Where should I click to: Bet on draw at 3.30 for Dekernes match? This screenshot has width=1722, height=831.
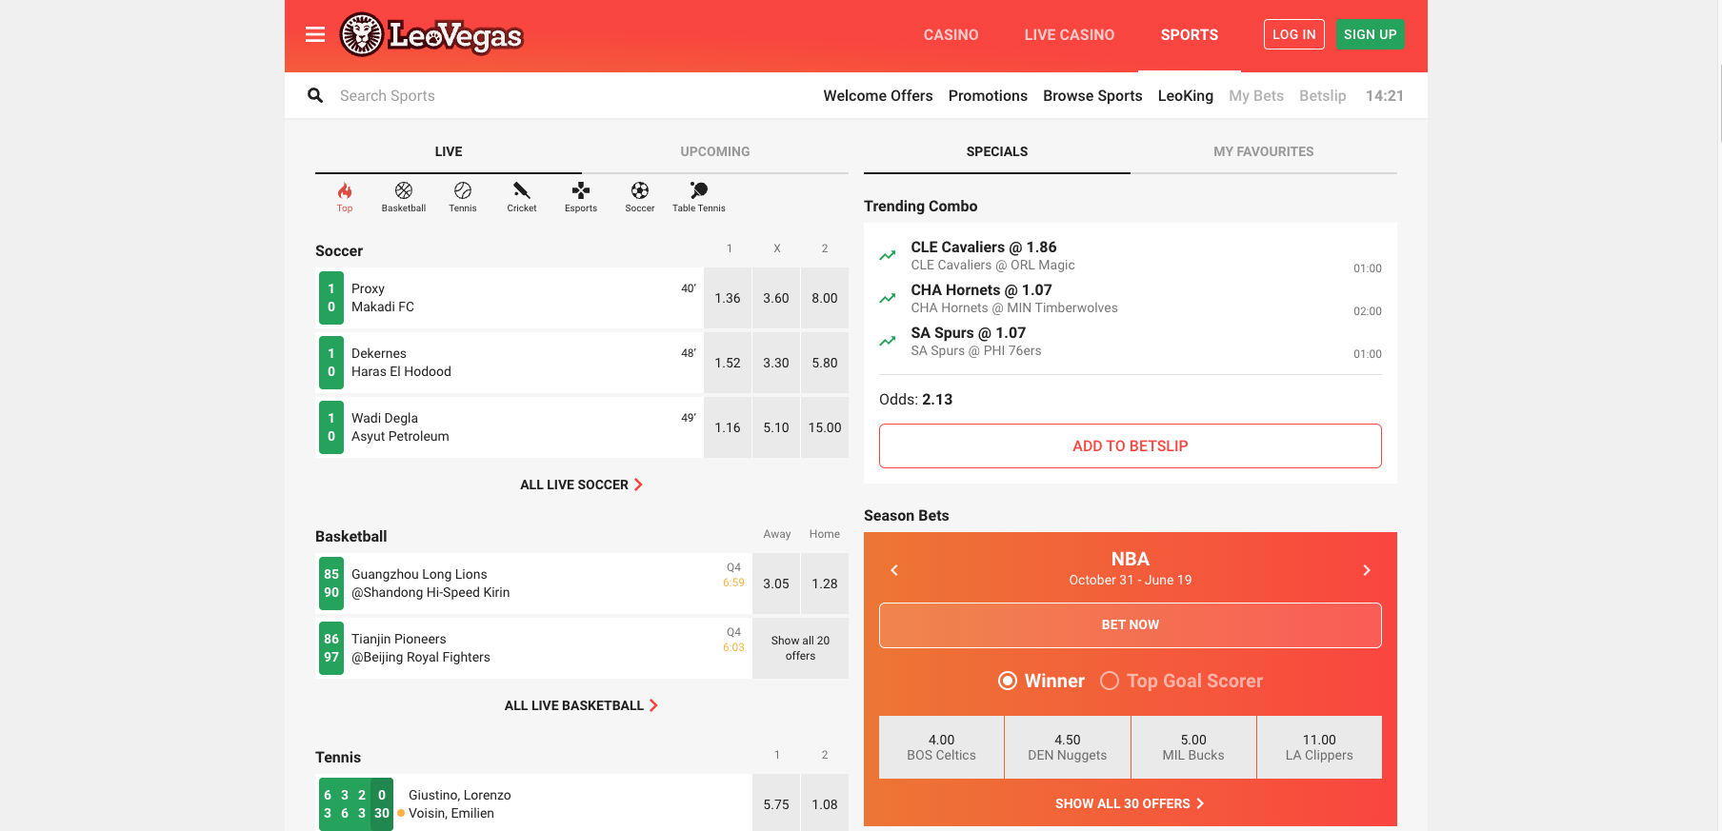coord(776,363)
